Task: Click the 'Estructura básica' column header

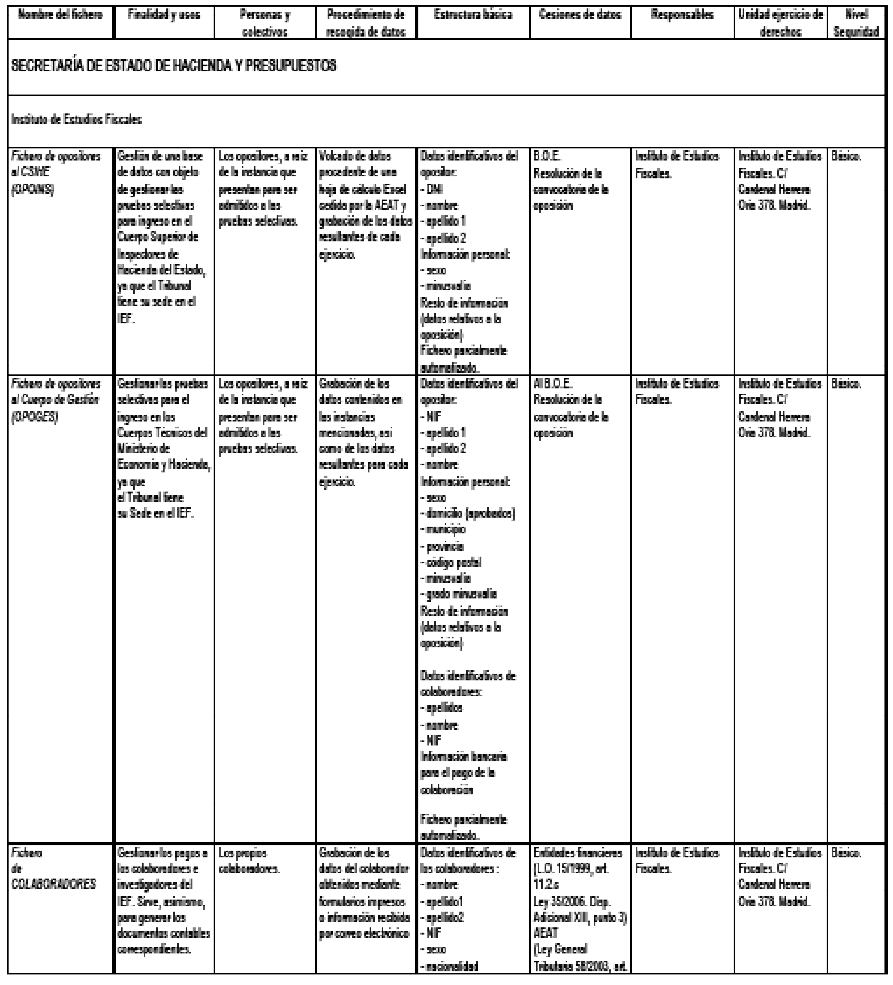Action: pos(473,23)
